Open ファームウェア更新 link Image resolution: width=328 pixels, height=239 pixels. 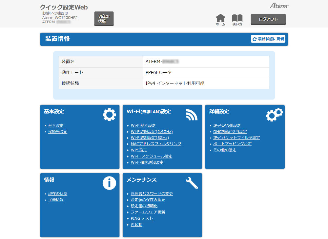148,212
